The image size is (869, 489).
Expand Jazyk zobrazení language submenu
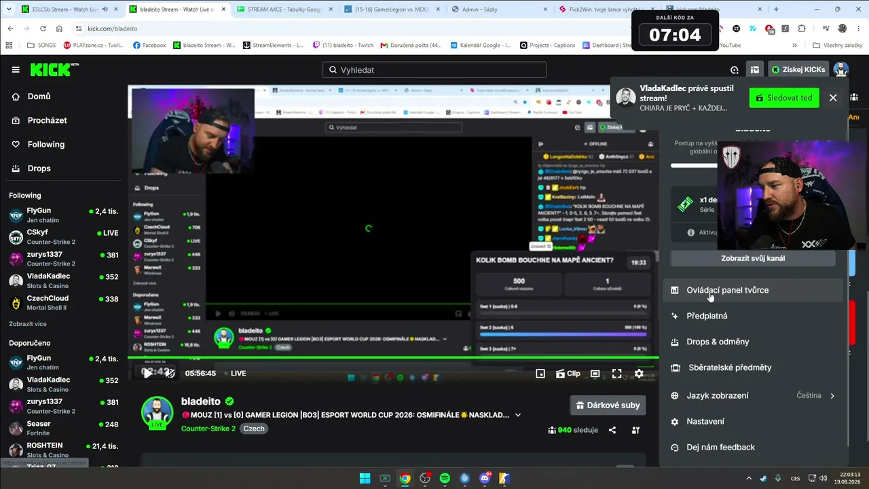click(753, 395)
